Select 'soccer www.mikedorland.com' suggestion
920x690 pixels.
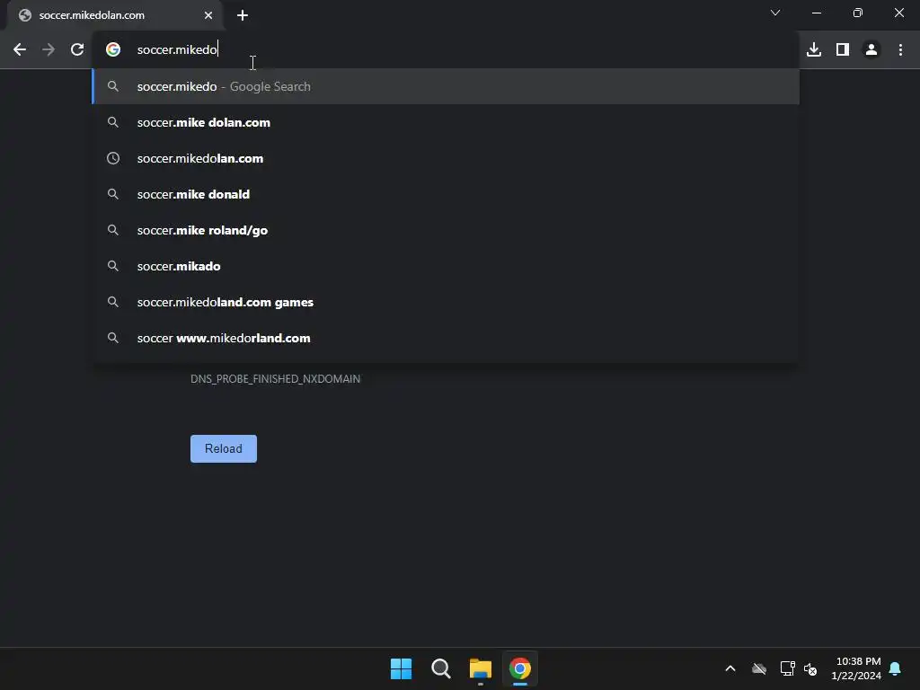(x=446, y=338)
